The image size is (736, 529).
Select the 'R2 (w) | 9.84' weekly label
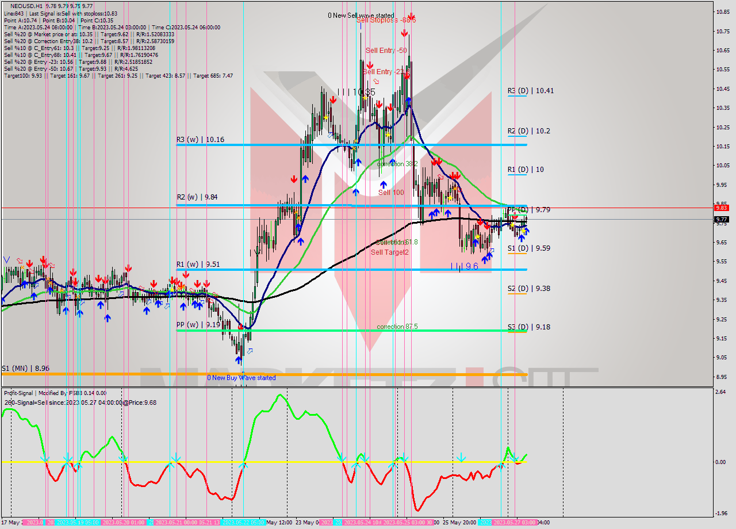point(198,197)
